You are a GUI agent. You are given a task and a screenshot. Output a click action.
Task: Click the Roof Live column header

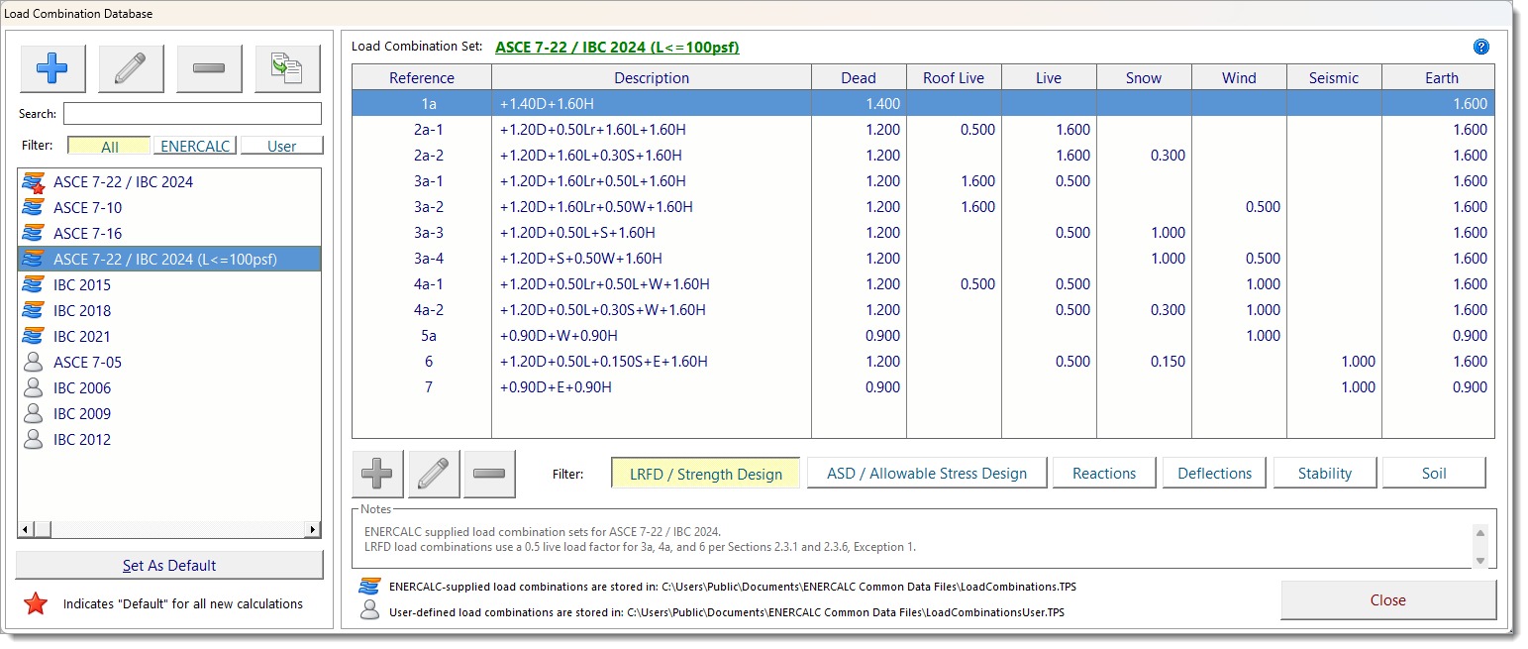point(954,78)
